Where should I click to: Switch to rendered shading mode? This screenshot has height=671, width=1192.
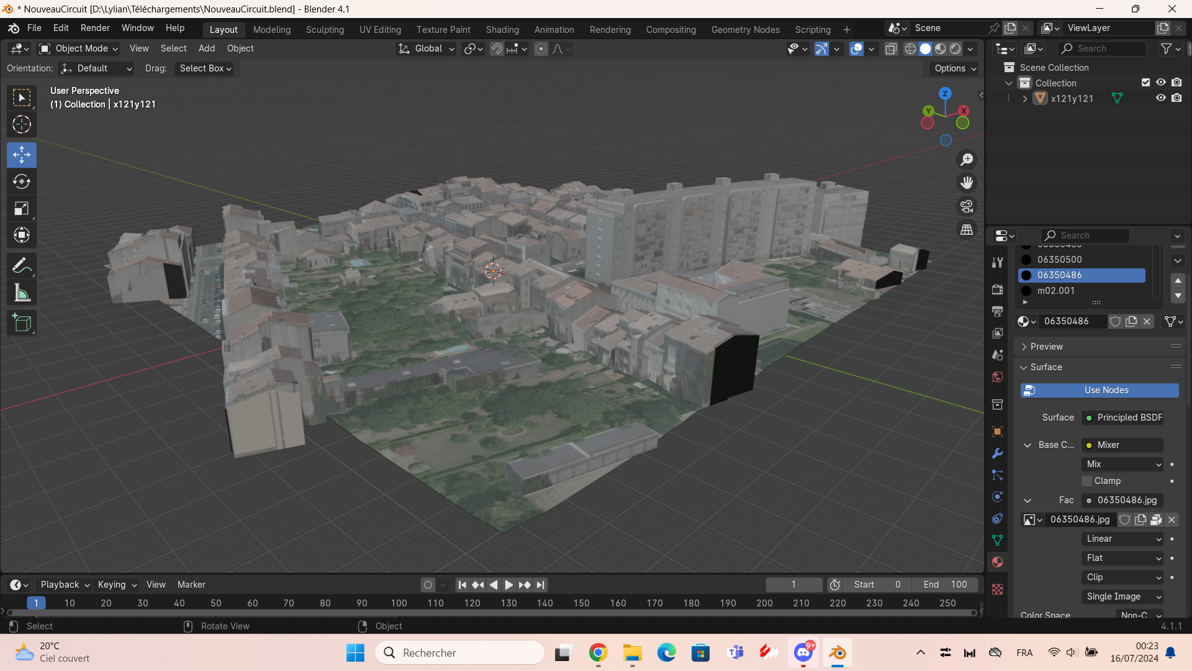955,48
